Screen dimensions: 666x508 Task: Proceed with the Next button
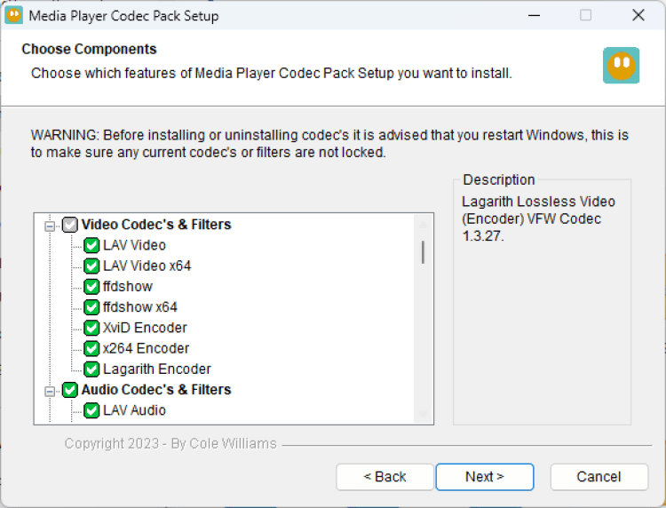[x=484, y=477]
